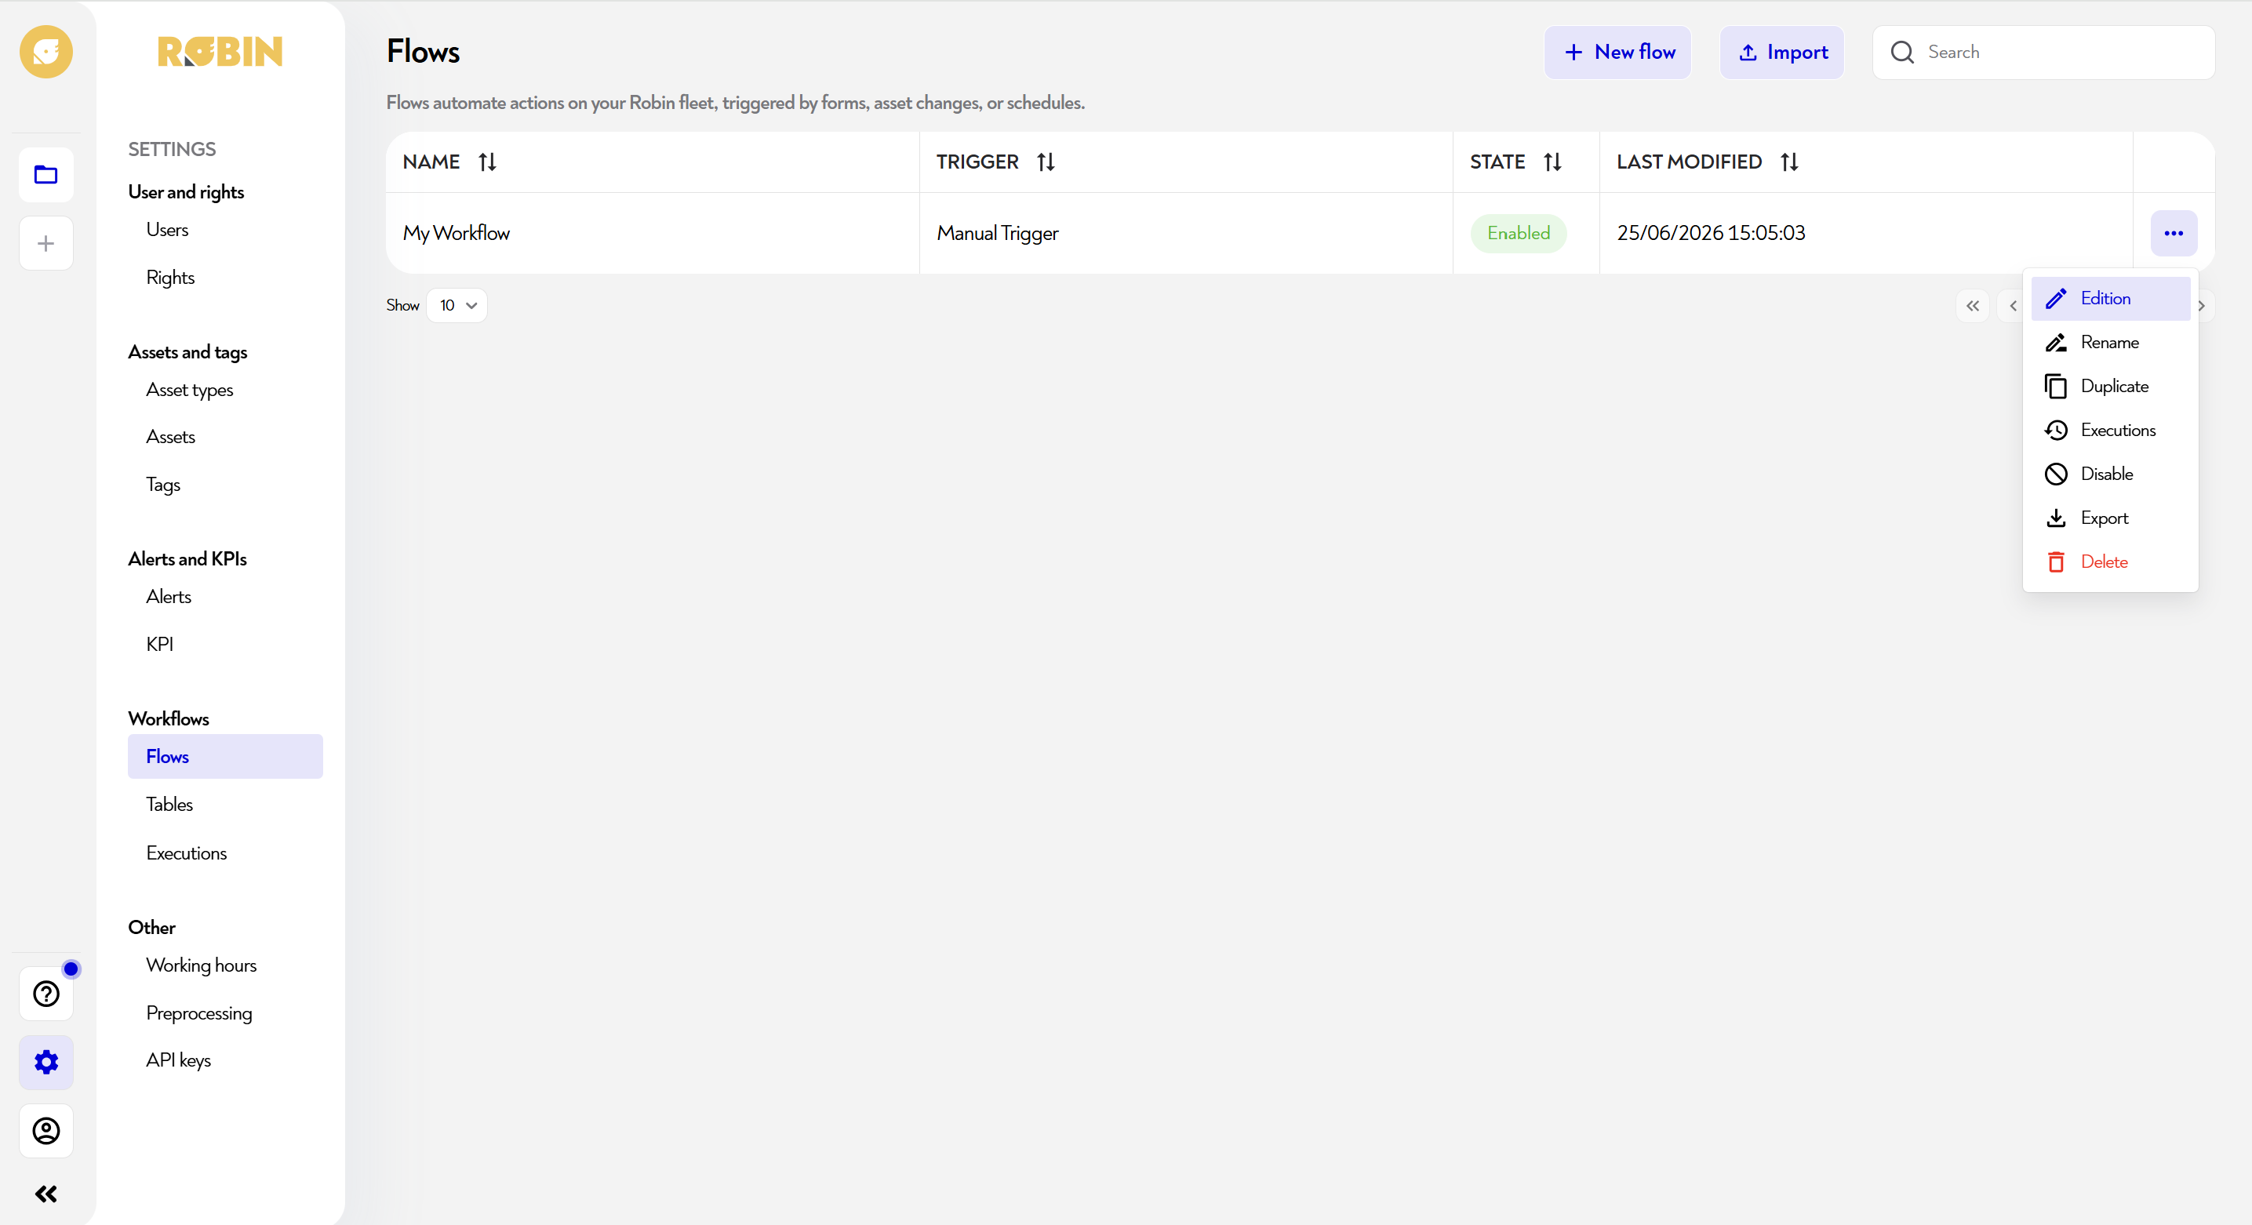Image resolution: width=2252 pixels, height=1225 pixels.
Task: Click the Import button
Action: (1781, 53)
